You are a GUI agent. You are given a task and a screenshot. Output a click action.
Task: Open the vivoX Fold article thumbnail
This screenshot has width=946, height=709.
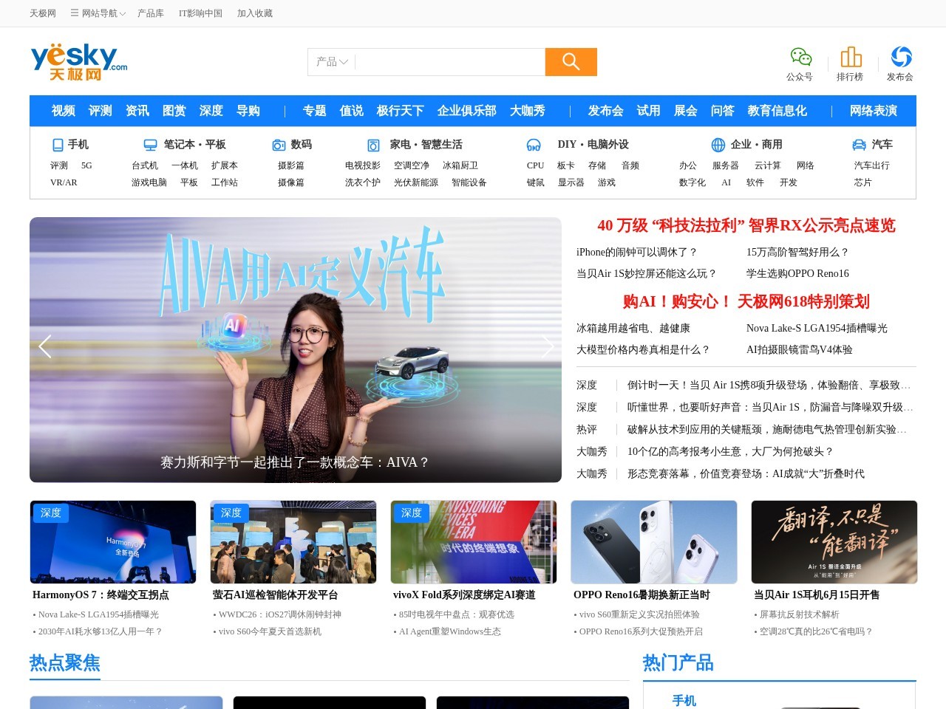[x=474, y=542]
